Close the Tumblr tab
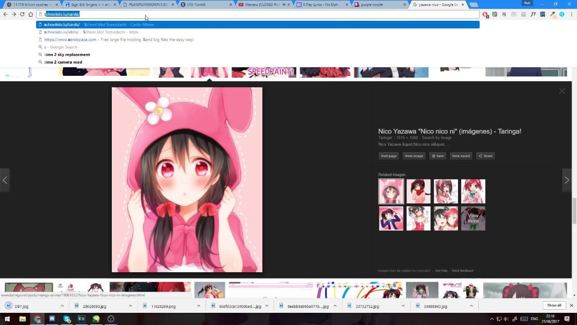Viewport: 577px width, 325px height. click(231, 5)
